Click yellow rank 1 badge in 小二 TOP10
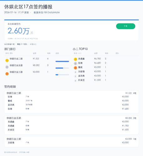 click(x=75, y=59)
